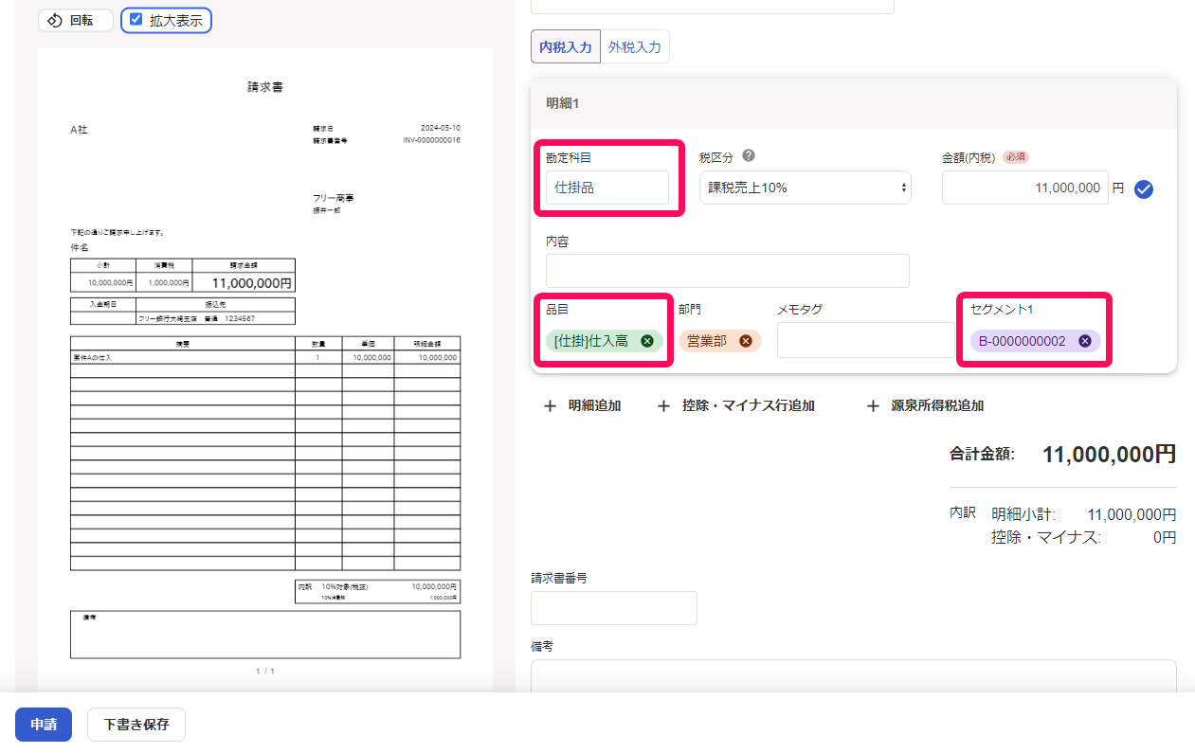
Task: Submit with the 申請 button
Action: pos(44,725)
